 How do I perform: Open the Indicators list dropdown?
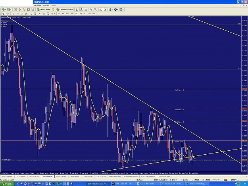coord(111,10)
